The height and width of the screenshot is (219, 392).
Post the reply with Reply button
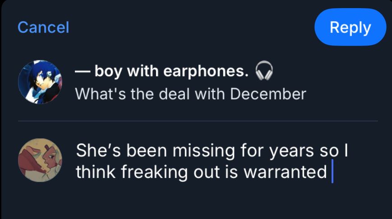(x=350, y=27)
